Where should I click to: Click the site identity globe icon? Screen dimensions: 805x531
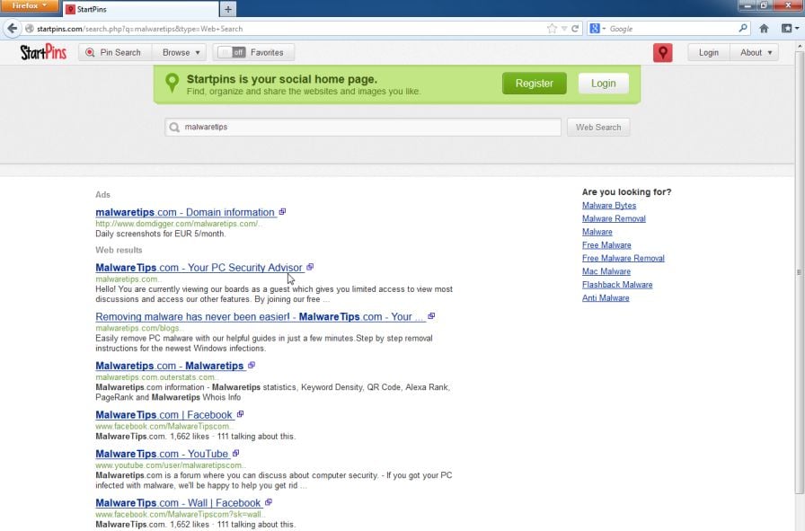30,29
